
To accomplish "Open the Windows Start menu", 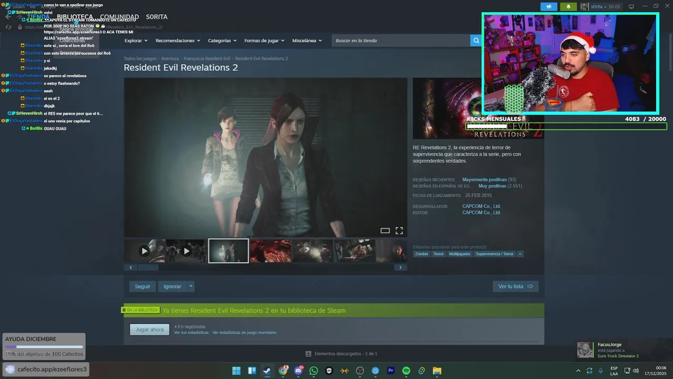I will click(x=237, y=371).
